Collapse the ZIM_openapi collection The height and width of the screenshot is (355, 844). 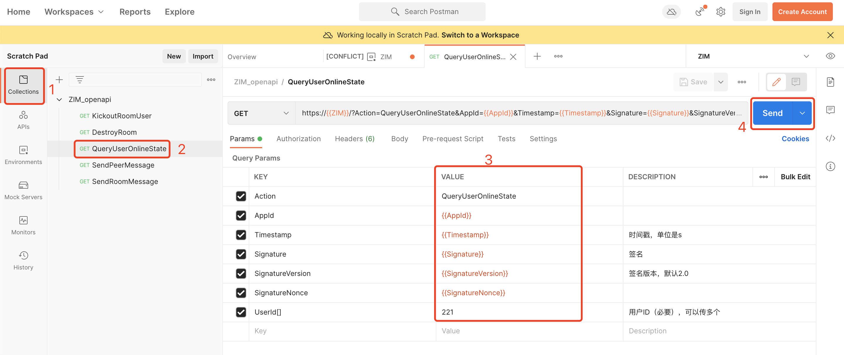(59, 100)
